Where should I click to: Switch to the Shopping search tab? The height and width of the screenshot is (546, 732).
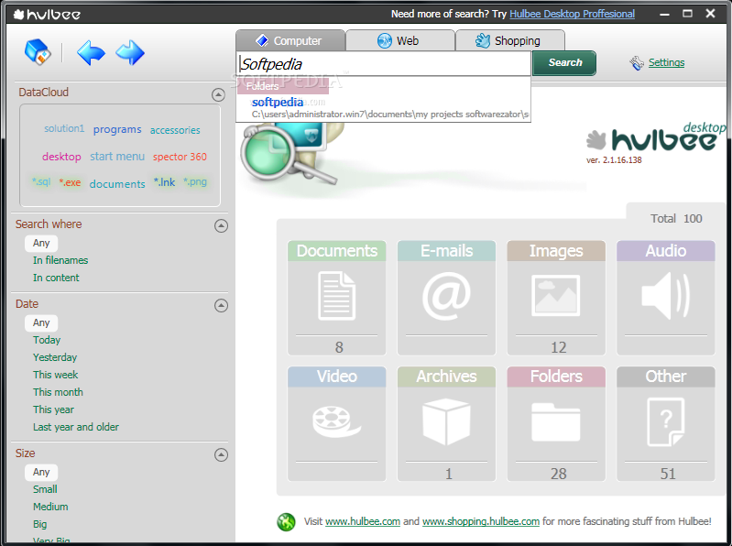click(x=509, y=40)
